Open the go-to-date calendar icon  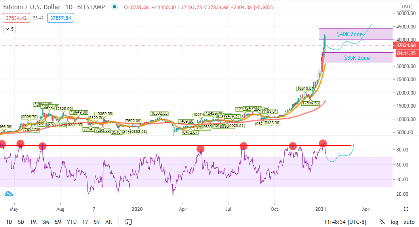pos(129,222)
